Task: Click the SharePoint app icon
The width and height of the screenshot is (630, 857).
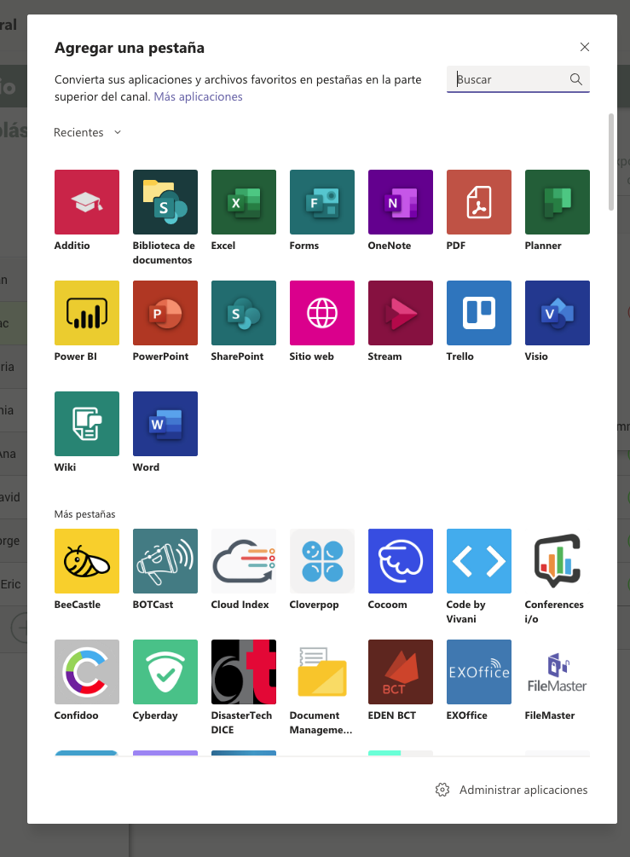Action: click(x=244, y=313)
